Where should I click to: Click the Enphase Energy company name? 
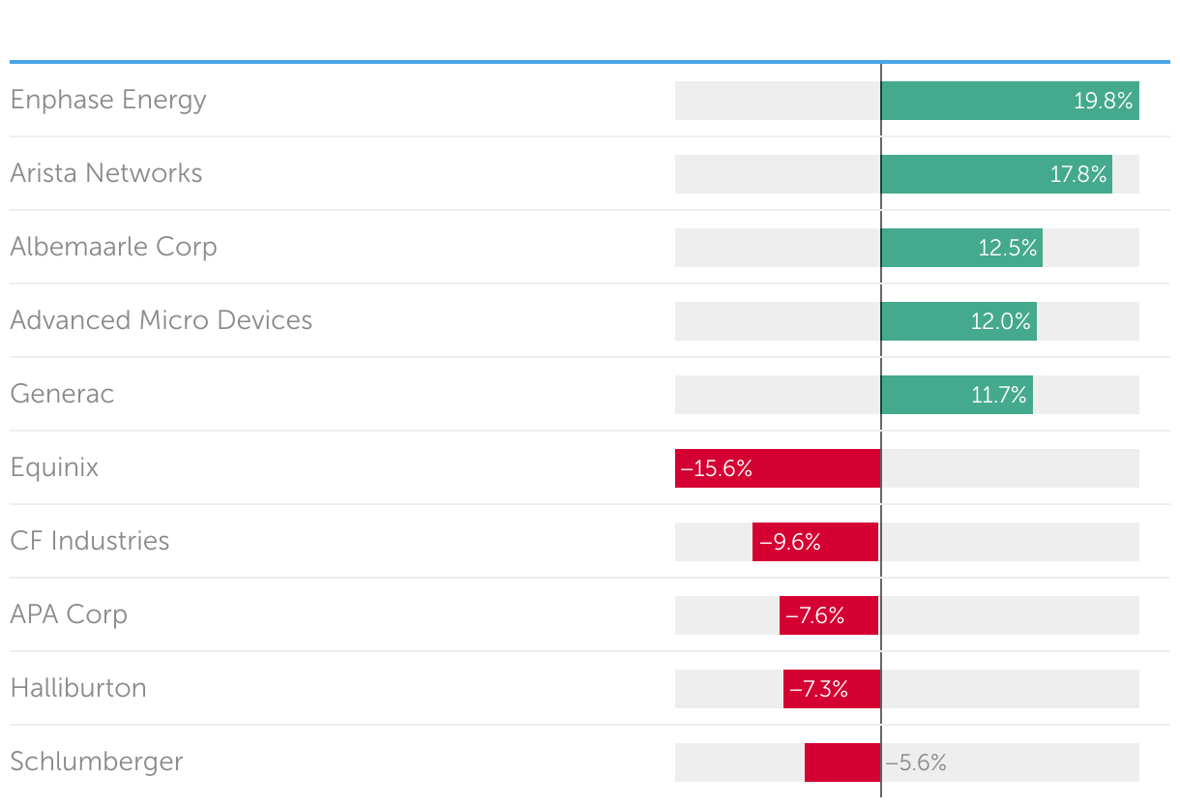tap(108, 101)
